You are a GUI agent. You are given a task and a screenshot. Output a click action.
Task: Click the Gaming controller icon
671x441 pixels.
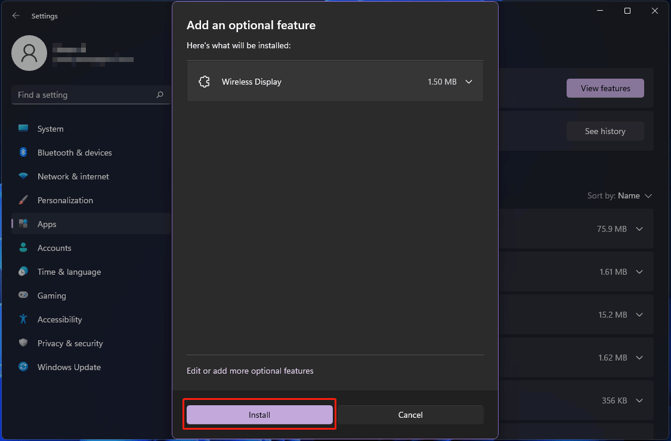[x=23, y=296]
